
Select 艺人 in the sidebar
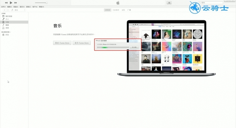coord(14,19)
